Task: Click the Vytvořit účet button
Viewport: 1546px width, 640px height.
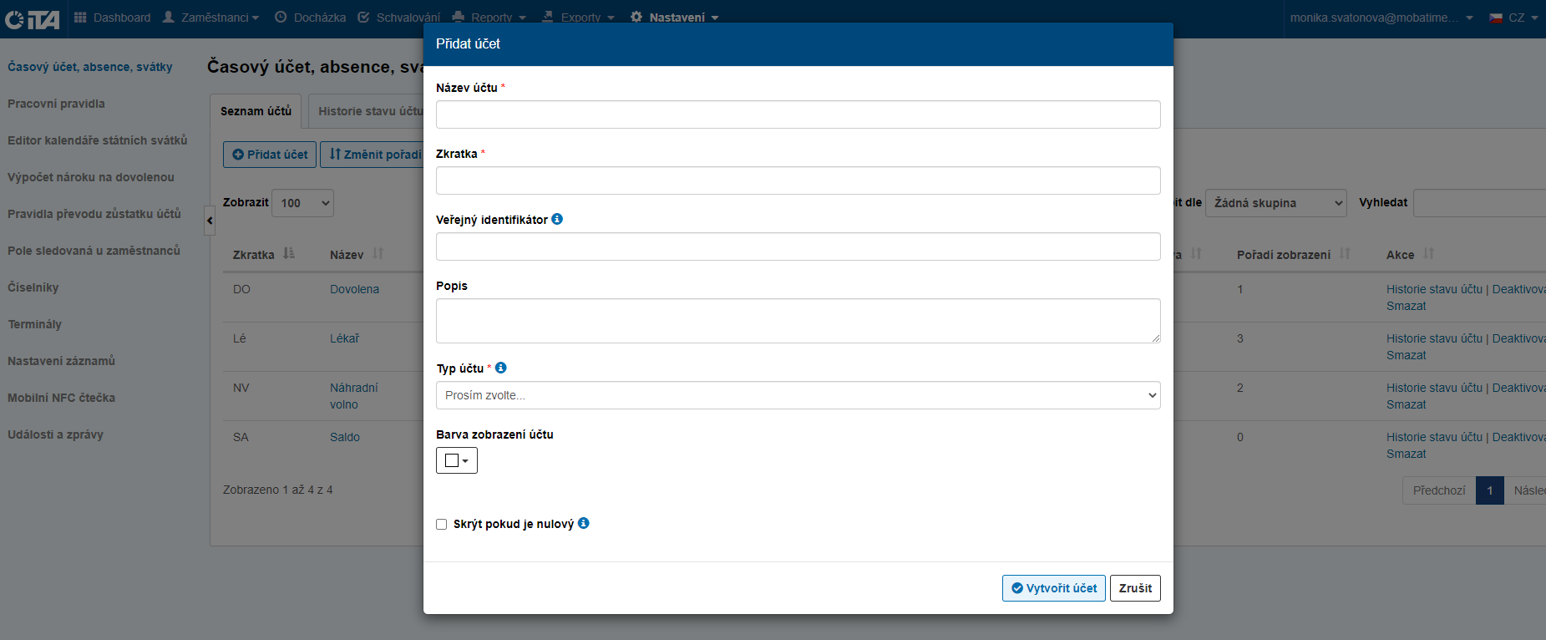Action: click(x=1053, y=588)
